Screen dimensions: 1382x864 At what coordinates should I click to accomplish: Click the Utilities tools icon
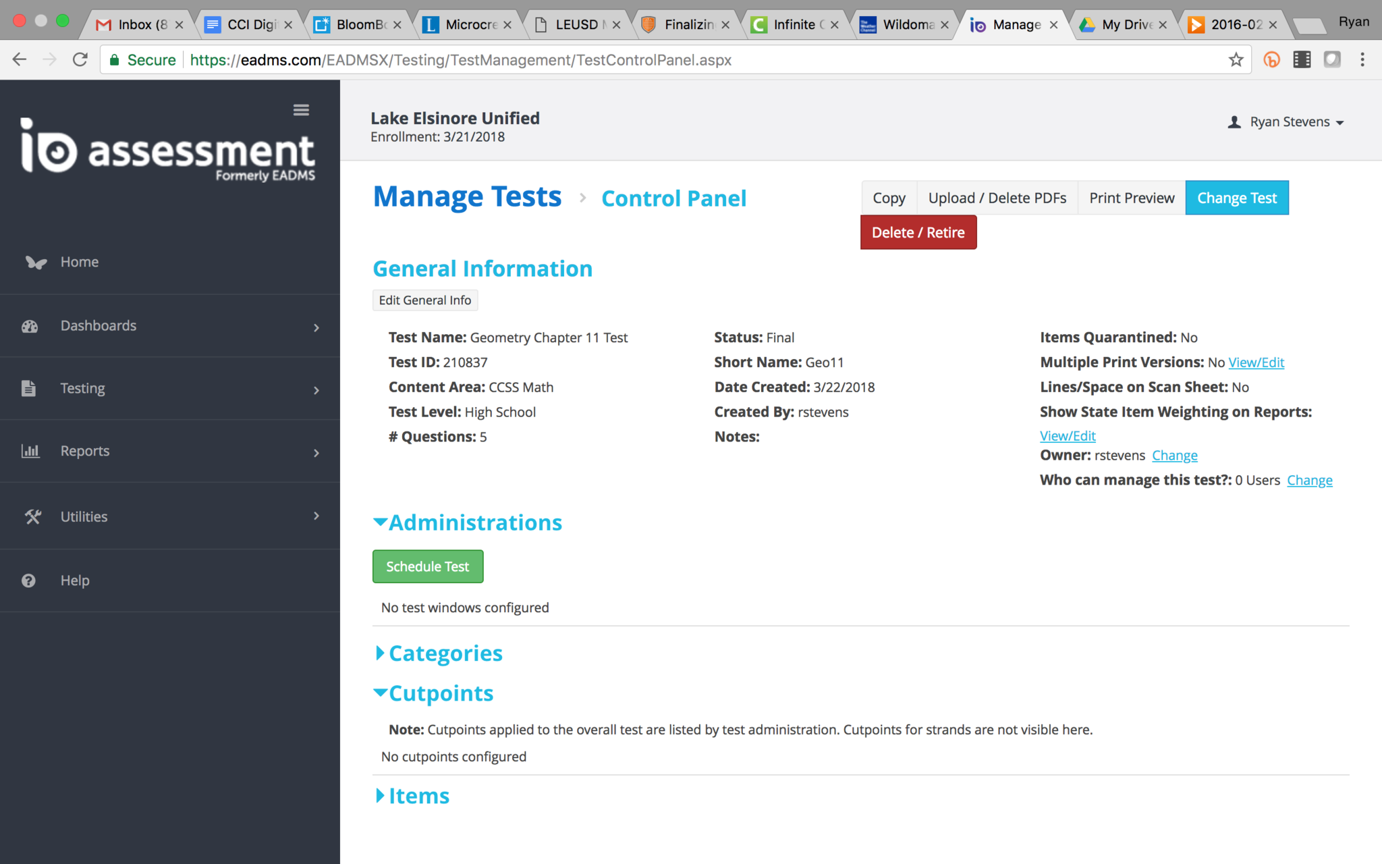33,516
